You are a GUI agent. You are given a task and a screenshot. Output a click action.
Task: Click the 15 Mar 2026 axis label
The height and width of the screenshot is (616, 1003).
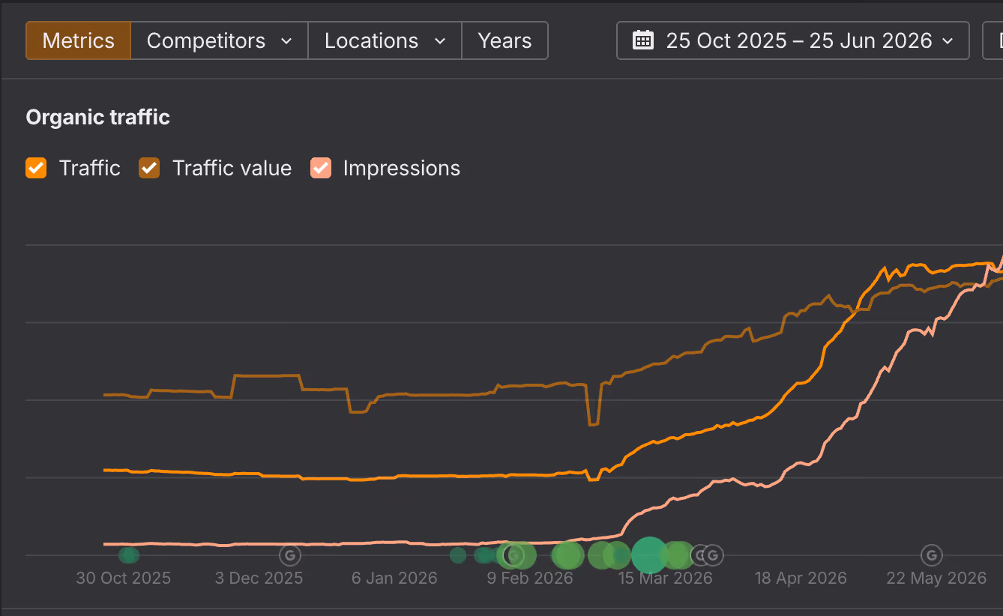[666, 578]
